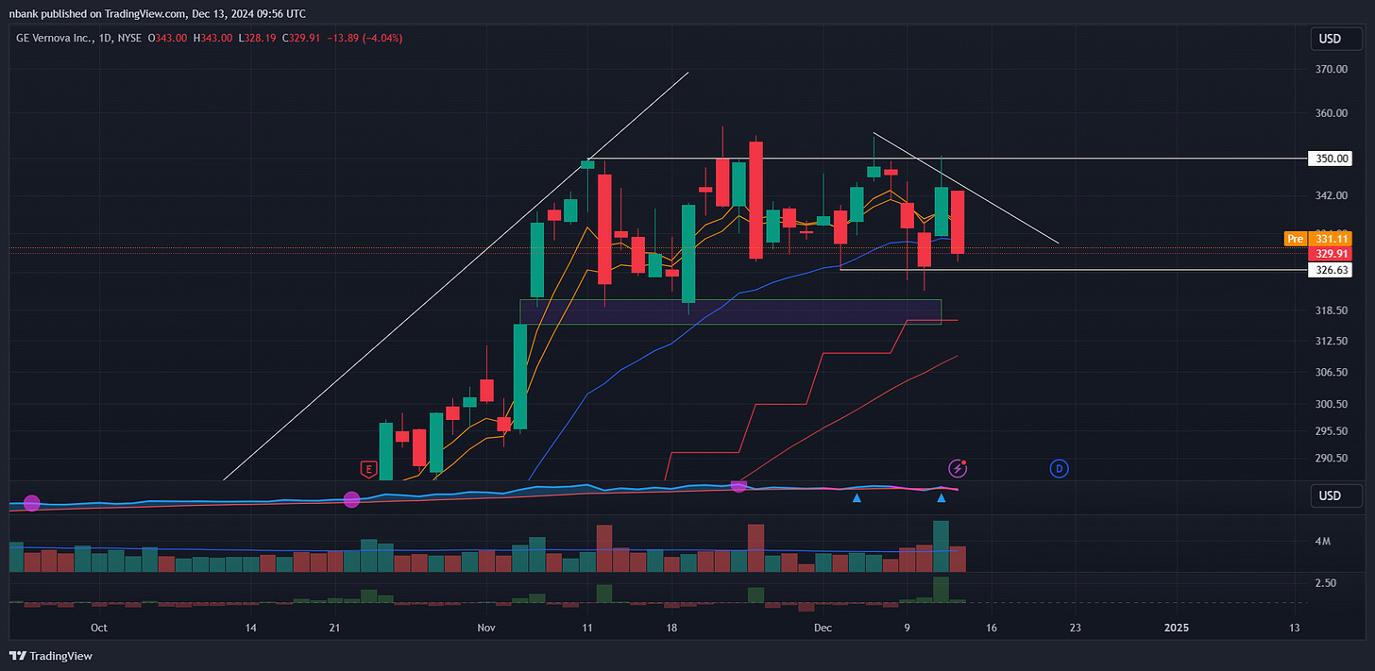This screenshot has width=1375, height=671.
Task: Click the '290.50' price scale label
Action: tap(1331, 459)
